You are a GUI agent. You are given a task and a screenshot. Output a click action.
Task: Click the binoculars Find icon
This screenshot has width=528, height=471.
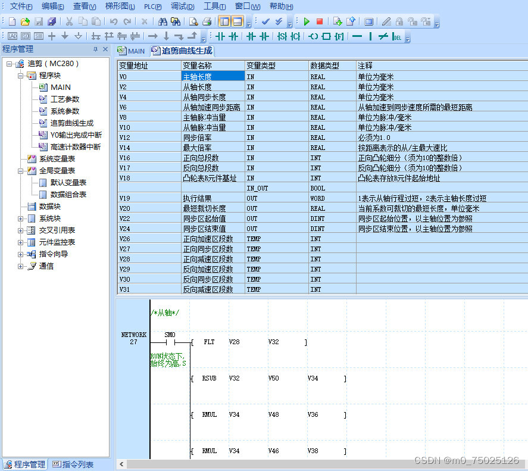pos(163,21)
